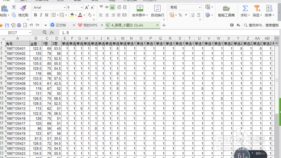Screen dimensions: 281x158
Task: Open the font color dropdown arrow
Action: point(84,15)
